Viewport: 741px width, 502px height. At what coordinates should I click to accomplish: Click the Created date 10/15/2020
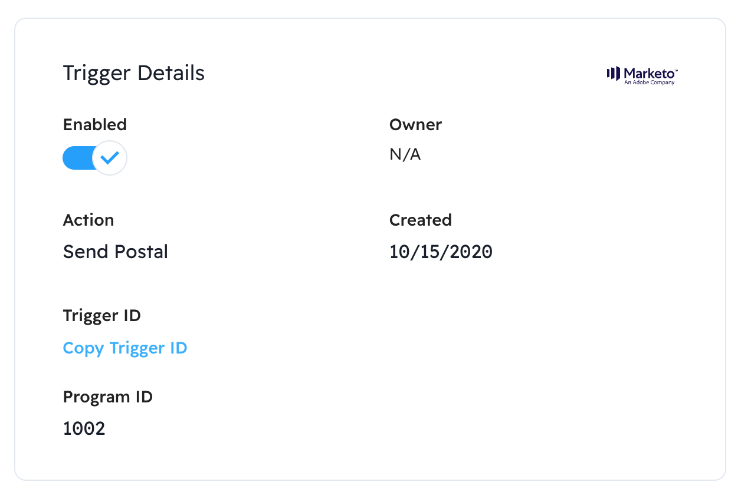441,252
